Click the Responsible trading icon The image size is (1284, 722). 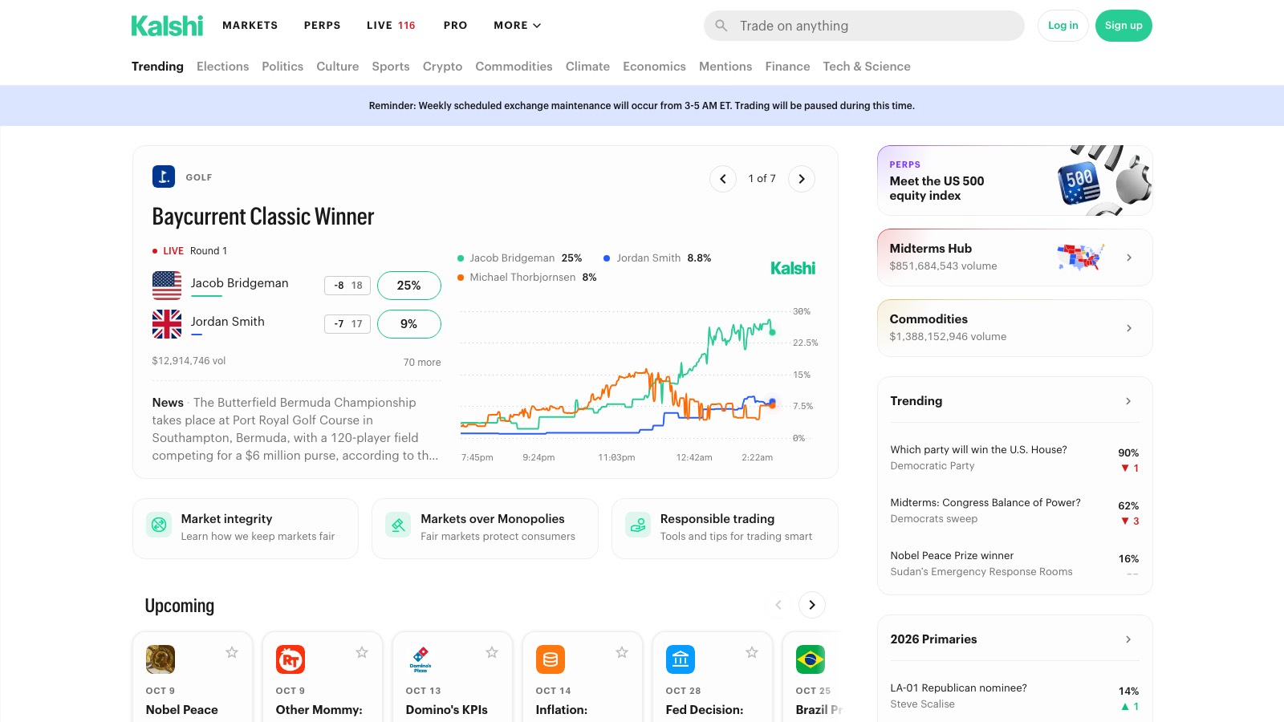pos(638,525)
